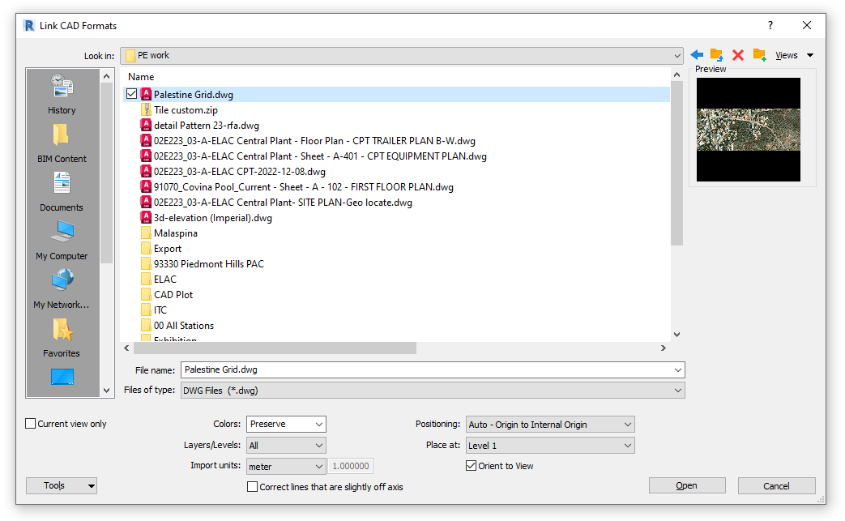Click the Open button
Image resolution: width=845 pixels, height=521 pixels.
click(x=686, y=485)
